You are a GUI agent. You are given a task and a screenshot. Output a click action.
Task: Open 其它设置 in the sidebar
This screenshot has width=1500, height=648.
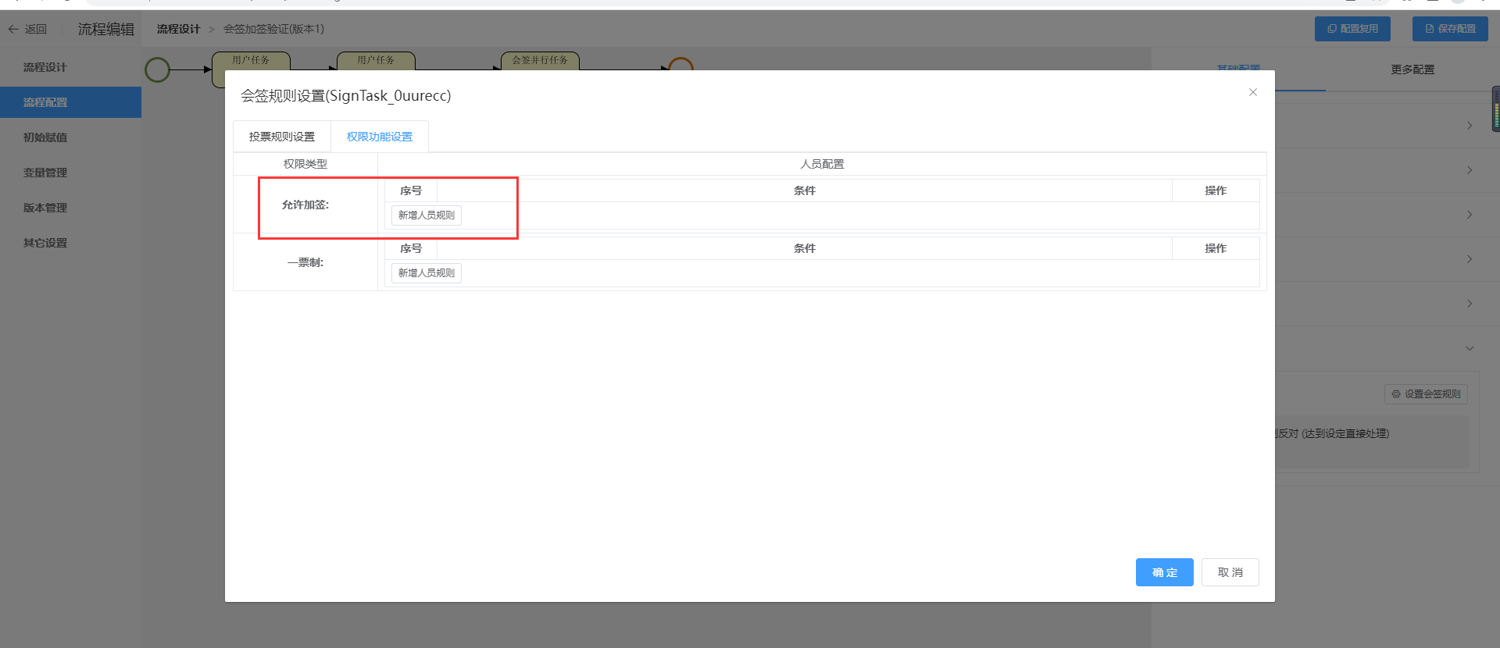pos(70,243)
